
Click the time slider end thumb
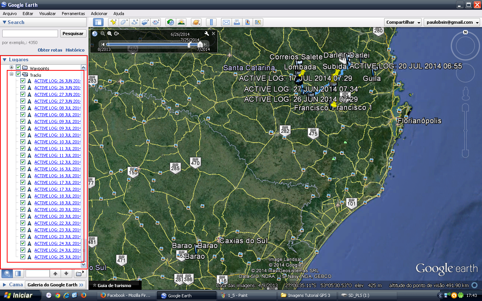click(200, 44)
